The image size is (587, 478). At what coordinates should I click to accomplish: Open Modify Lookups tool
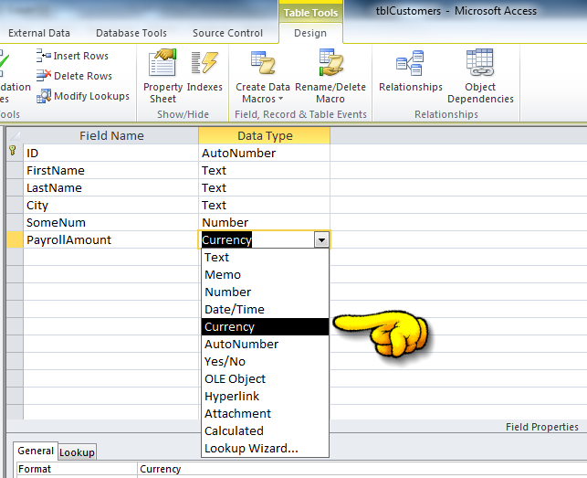tap(83, 96)
